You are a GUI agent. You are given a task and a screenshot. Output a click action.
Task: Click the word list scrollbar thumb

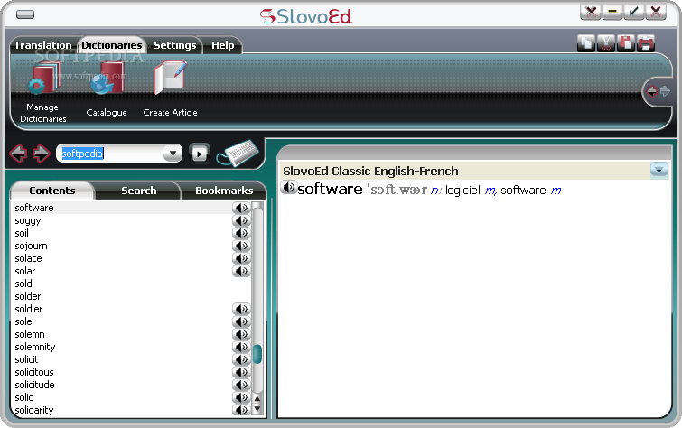[257, 354]
